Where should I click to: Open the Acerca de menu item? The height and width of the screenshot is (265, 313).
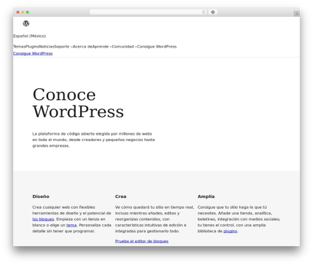pos(83,46)
